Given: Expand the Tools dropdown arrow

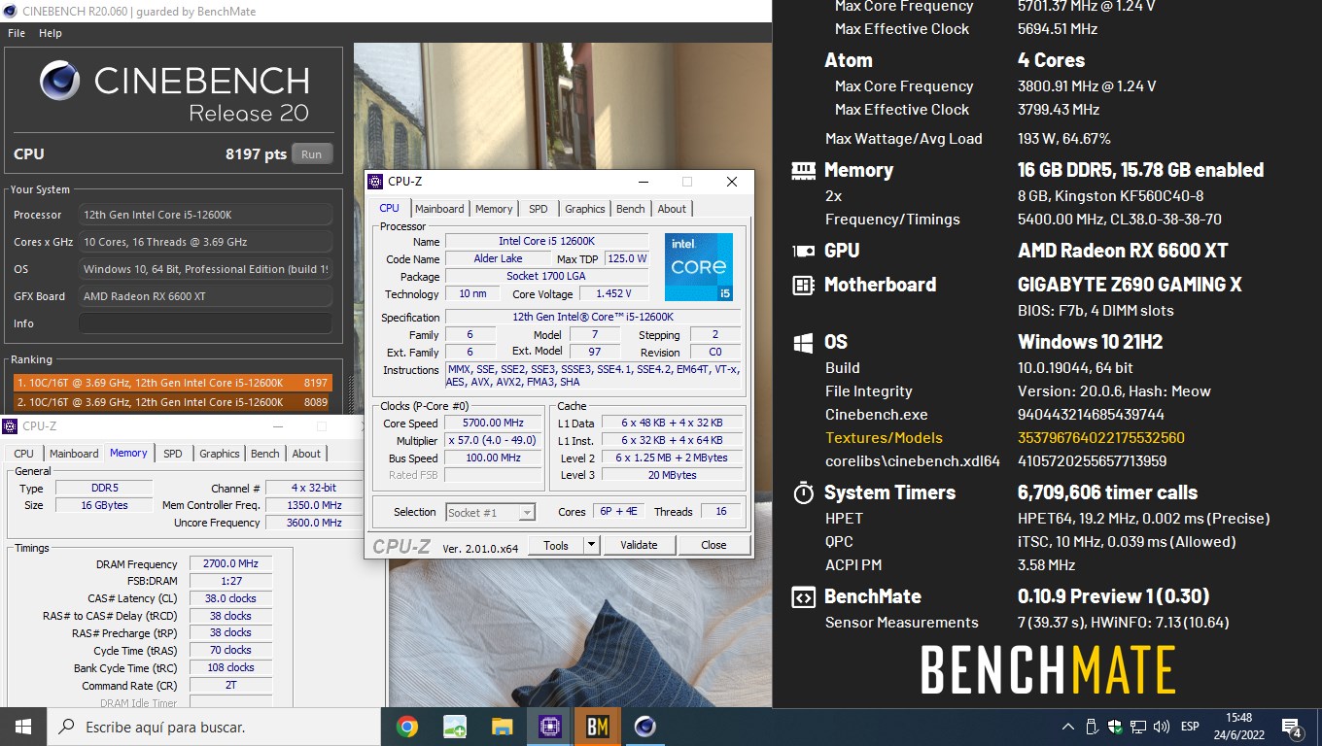Looking at the screenshot, I should click(591, 545).
